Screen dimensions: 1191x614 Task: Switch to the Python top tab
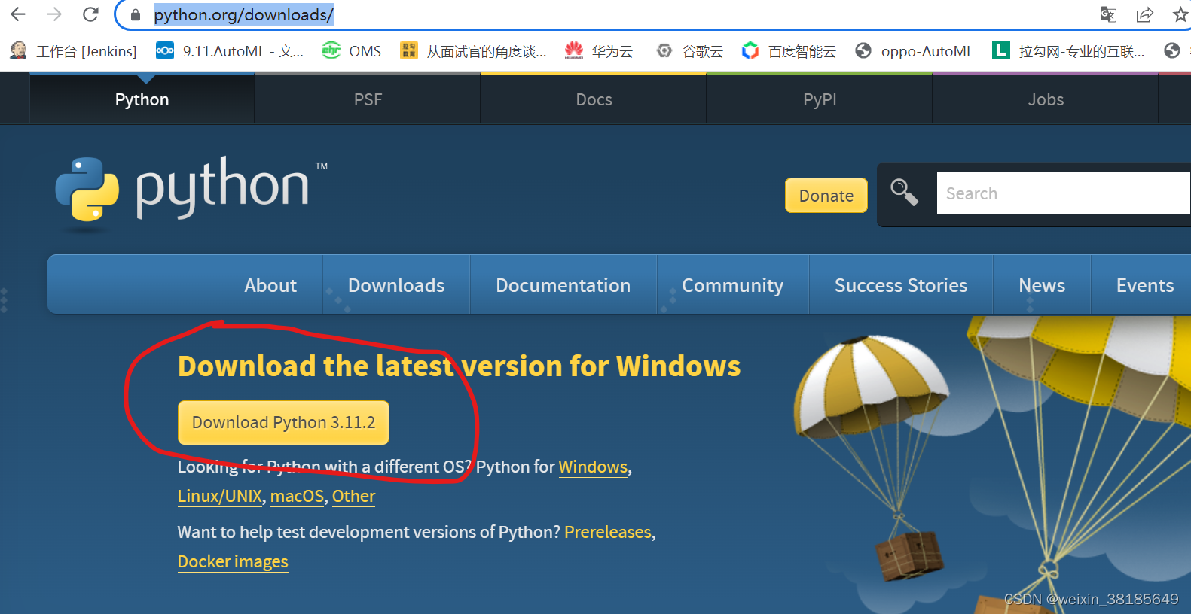pyautogui.click(x=142, y=99)
